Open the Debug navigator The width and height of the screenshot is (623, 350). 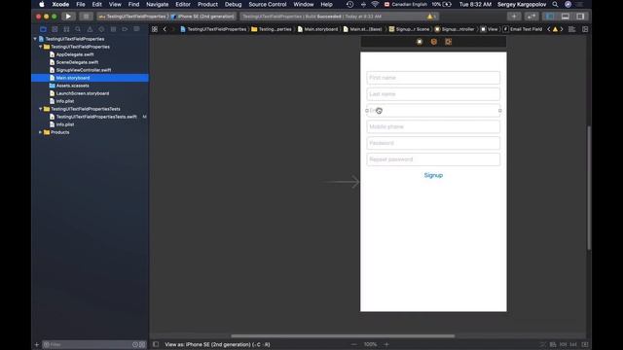pyautogui.click(x=113, y=29)
